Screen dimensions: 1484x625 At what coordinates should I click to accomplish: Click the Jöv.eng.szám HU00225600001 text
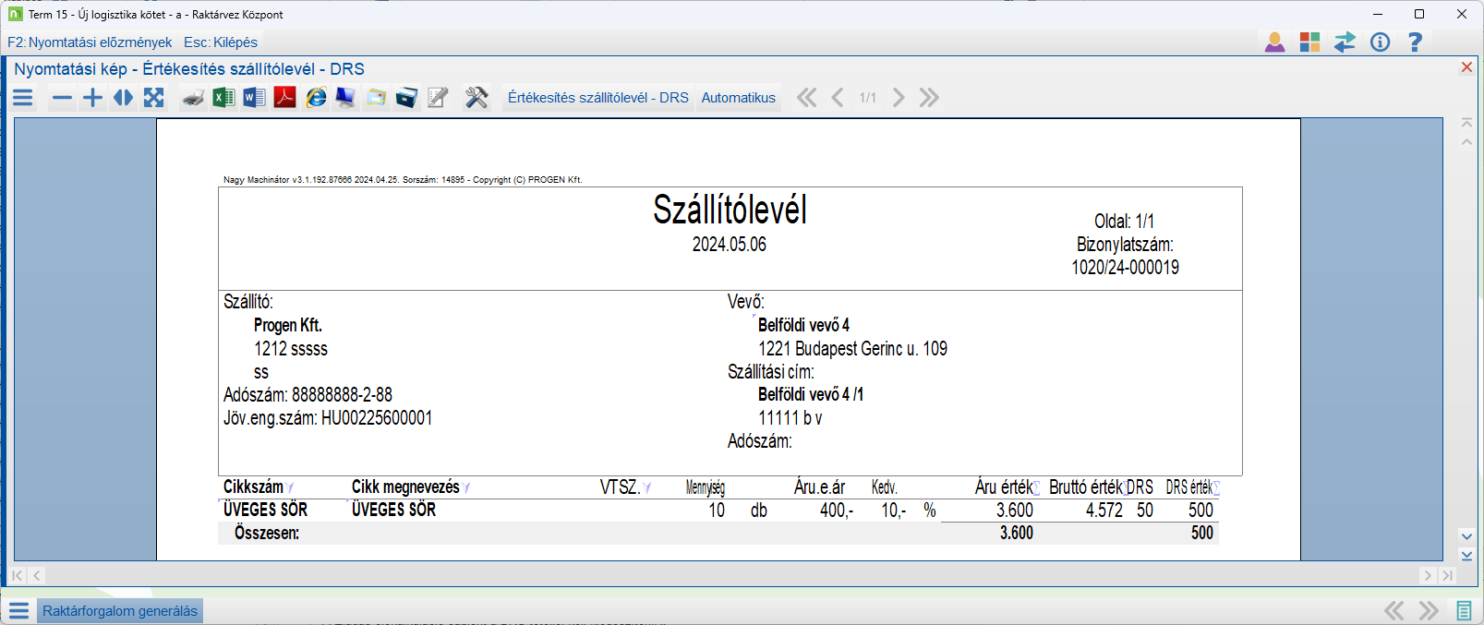click(x=328, y=418)
